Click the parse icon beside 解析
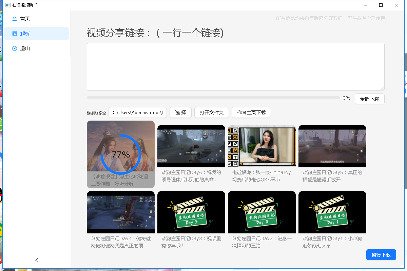 pyautogui.click(x=15, y=34)
